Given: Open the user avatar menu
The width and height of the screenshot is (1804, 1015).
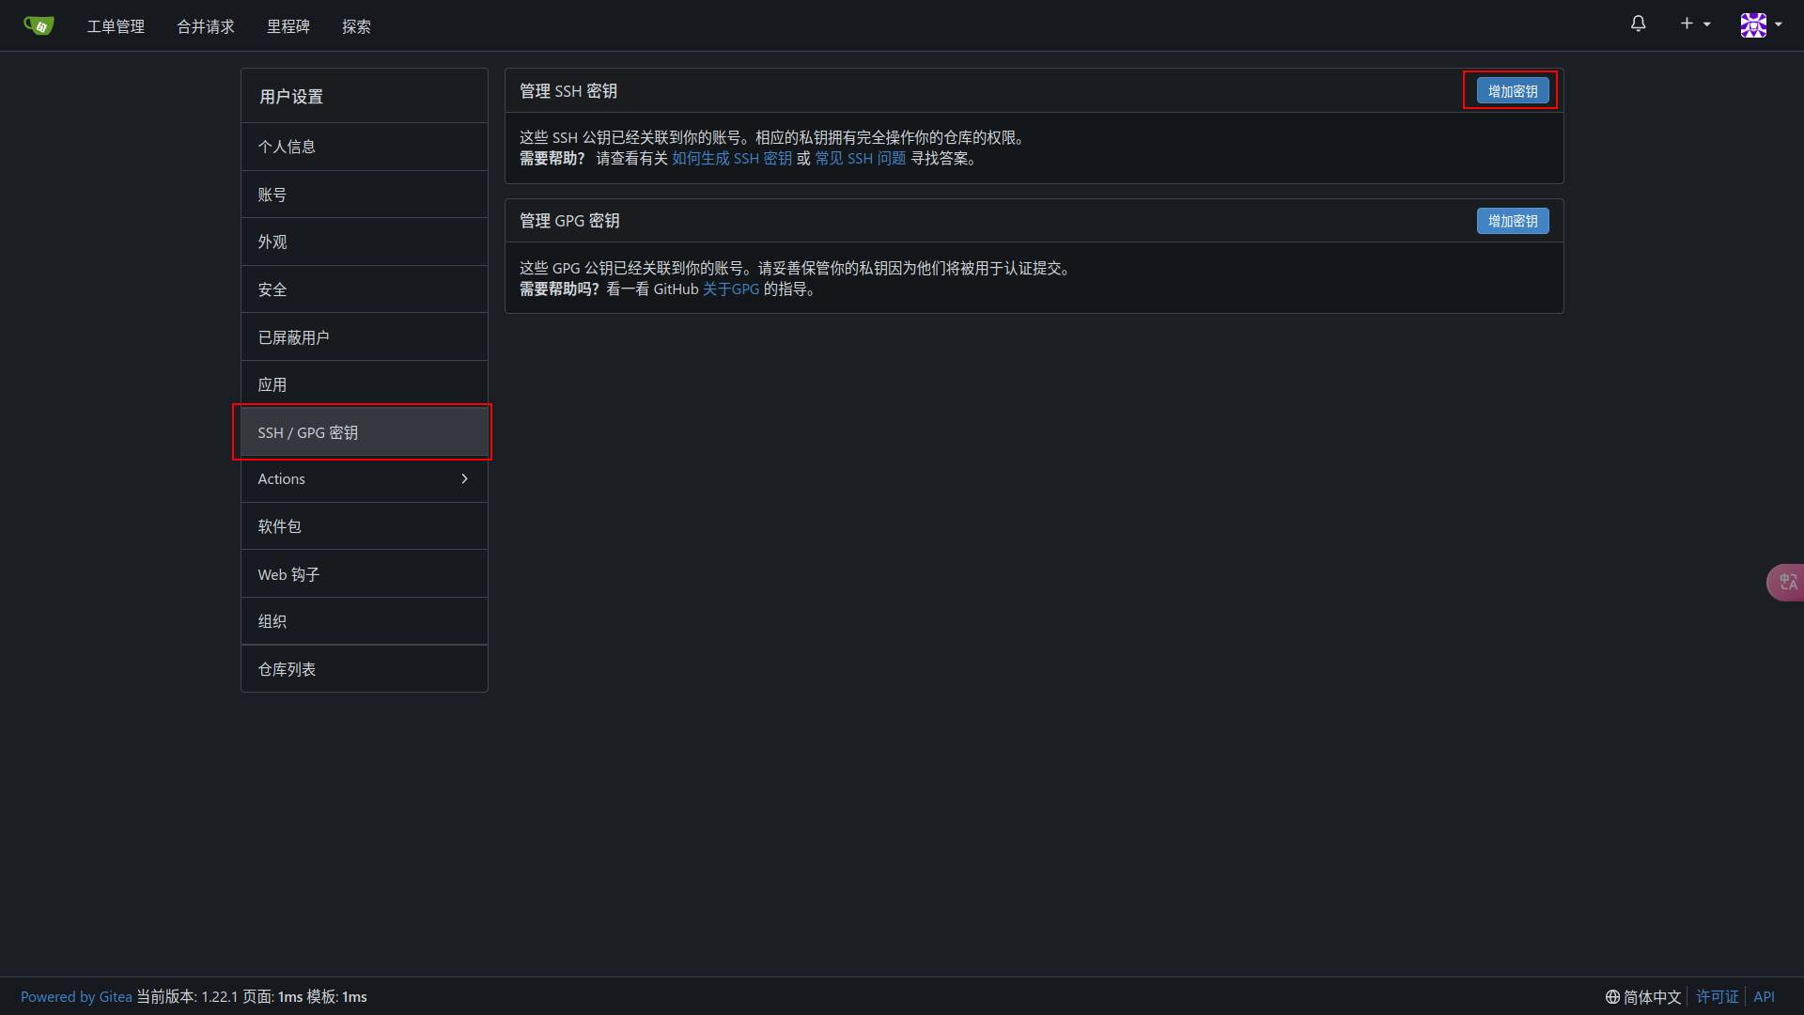Looking at the screenshot, I should point(1761,25).
